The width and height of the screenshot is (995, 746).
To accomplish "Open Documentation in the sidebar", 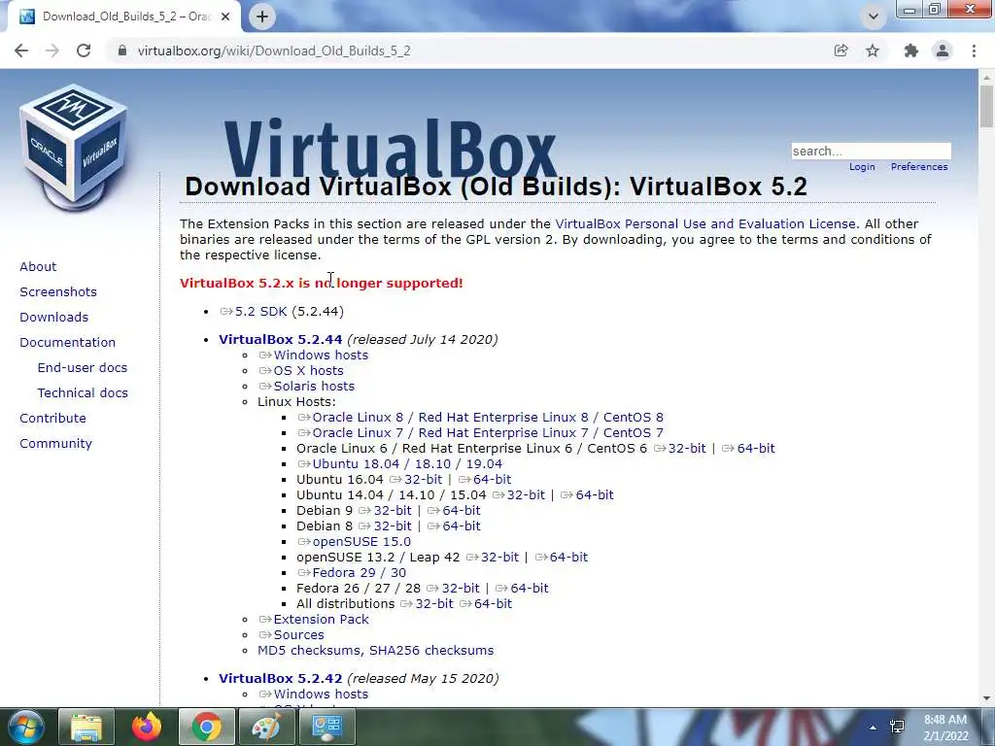I will click(x=68, y=343).
